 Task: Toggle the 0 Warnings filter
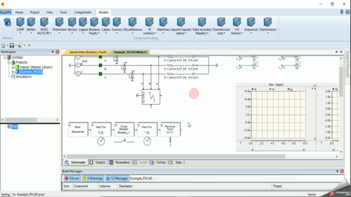coord(93,178)
